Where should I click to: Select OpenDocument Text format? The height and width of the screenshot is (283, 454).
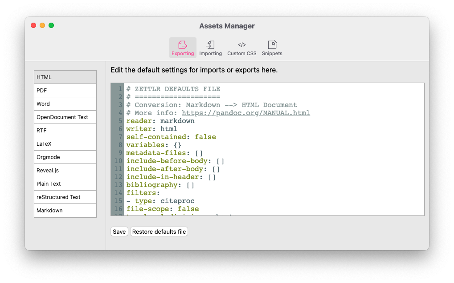pyautogui.click(x=65, y=117)
